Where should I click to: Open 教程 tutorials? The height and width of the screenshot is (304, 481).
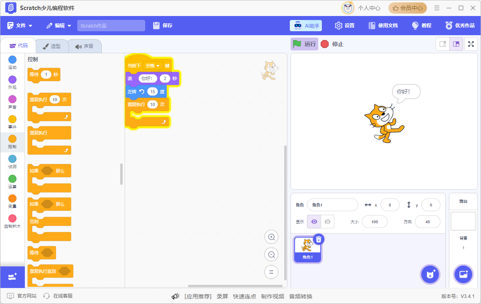[422, 26]
